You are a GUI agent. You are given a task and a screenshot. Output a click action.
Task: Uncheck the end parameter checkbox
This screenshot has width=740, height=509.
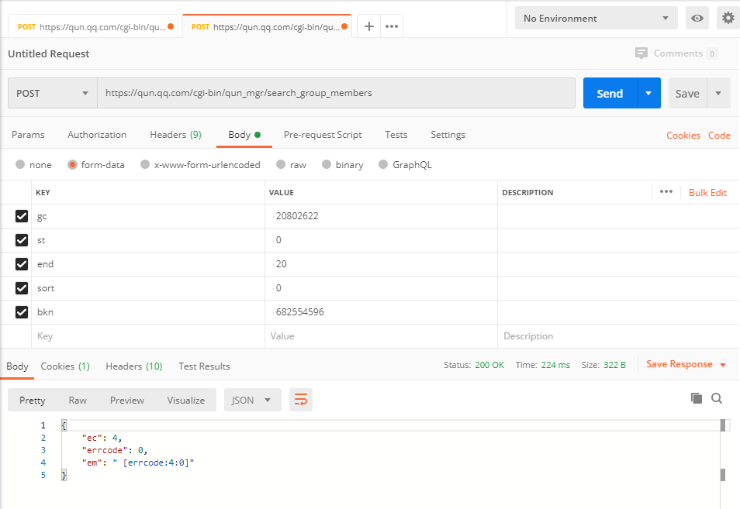pos(22,264)
